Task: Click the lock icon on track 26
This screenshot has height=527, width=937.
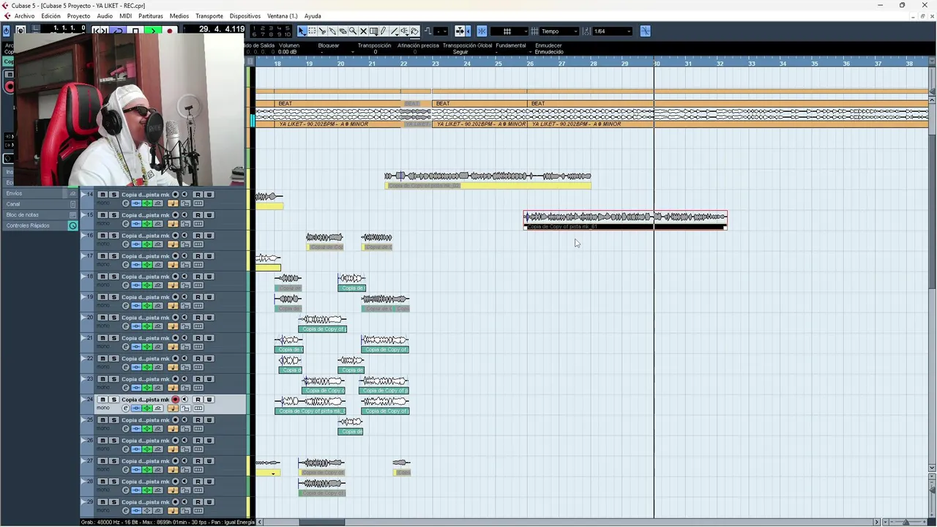Action: pos(186,449)
